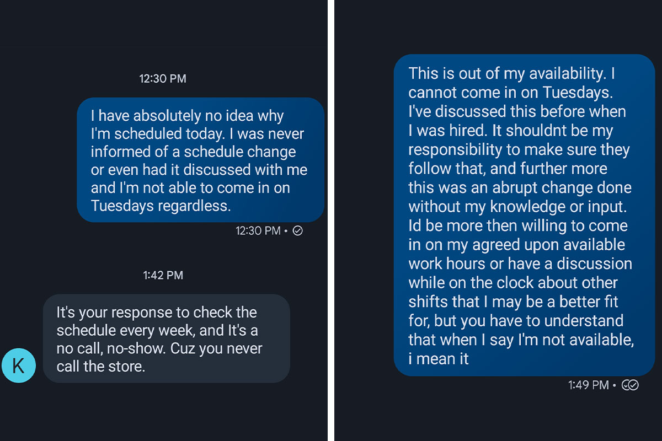Click the 12:30 PM conversation timestamp header

(x=163, y=78)
